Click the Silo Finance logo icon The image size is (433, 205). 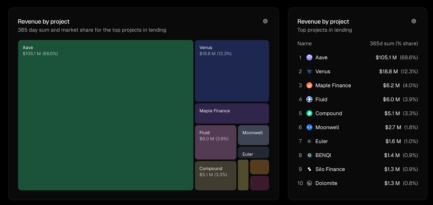tap(309, 169)
